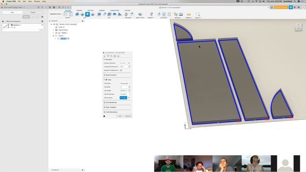Select the last icon in the 3D group
306x172 pixels.
pyautogui.click(x=120, y=14)
